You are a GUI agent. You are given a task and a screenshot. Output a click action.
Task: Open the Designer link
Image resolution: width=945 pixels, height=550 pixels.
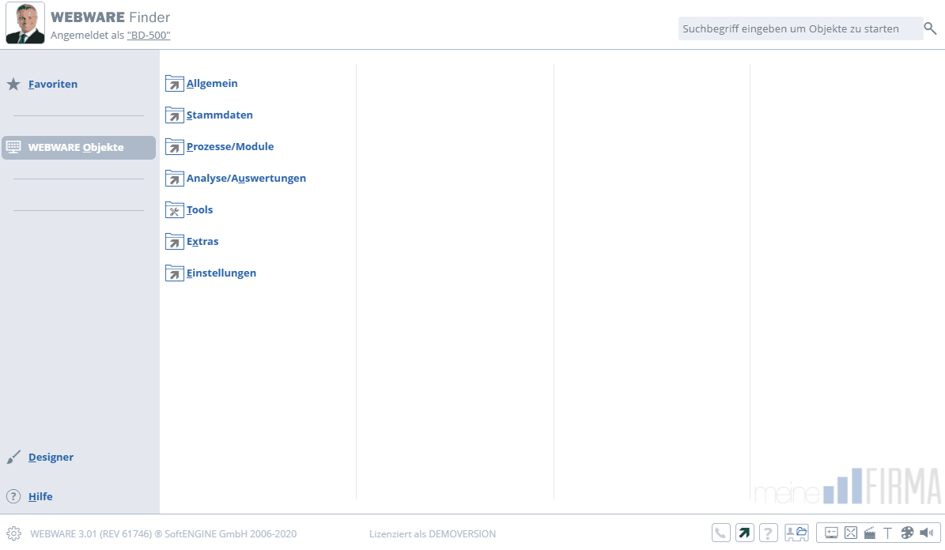[51, 457]
